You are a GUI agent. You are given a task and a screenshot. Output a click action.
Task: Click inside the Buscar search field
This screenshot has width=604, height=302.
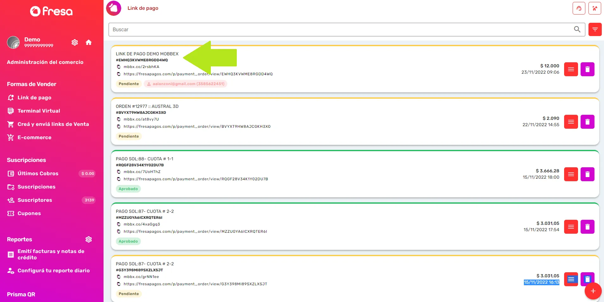click(347, 29)
